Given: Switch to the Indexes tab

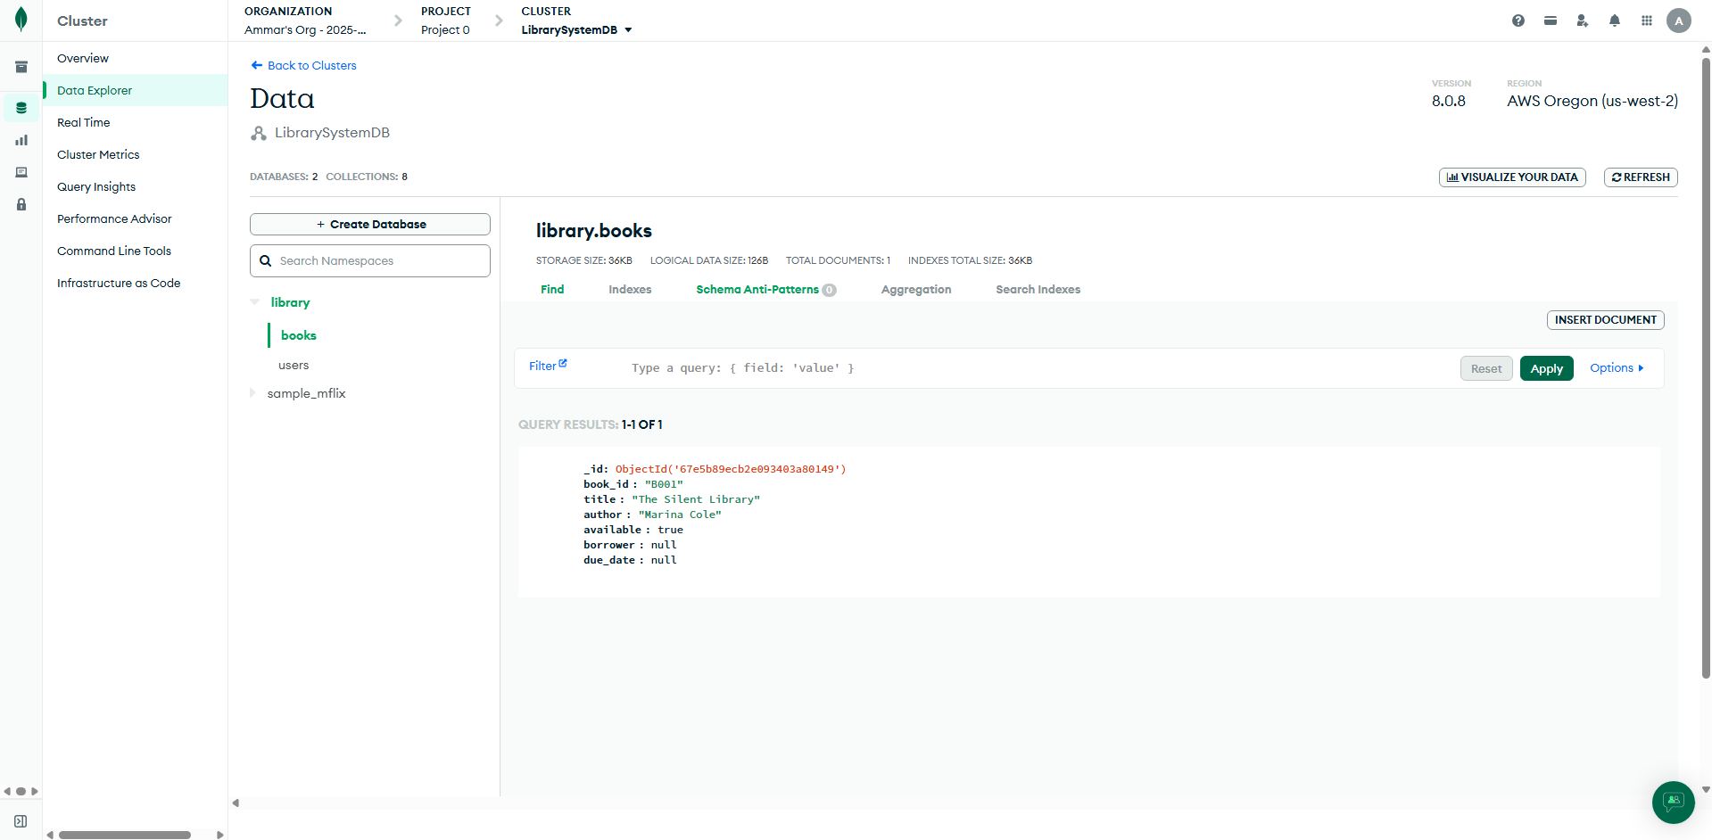Looking at the screenshot, I should [x=630, y=289].
